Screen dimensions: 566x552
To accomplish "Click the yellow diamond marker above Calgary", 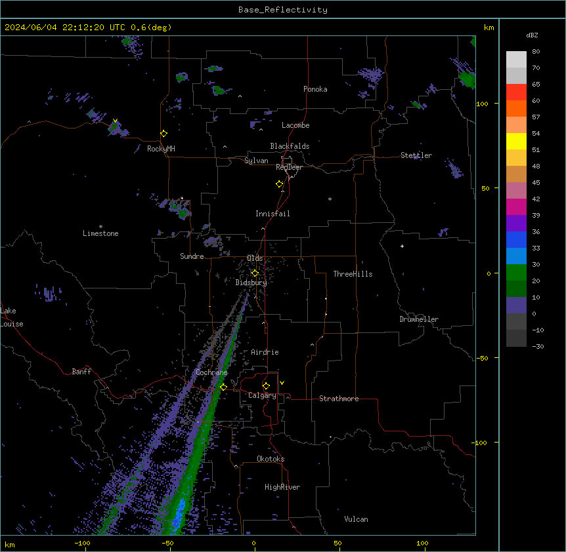I will pos(266,386).
